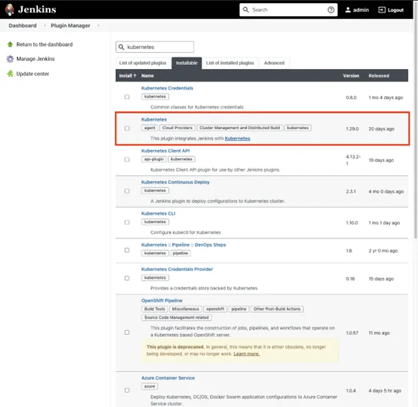Follow Kubernetes link in plugin description

(237, 139)
